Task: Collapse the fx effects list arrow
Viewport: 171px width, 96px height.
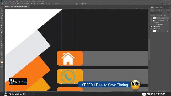Action: click(169, 21)
